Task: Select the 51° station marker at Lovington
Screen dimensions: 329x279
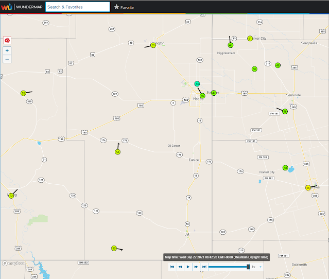Action: click(153, 45)
